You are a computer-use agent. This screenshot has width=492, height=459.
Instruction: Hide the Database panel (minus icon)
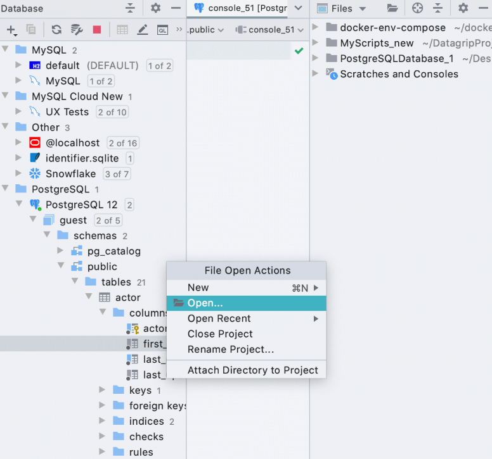click(176, 8)
